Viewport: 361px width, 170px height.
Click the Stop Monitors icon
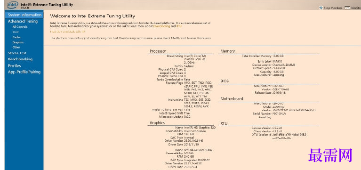(321, 8)
